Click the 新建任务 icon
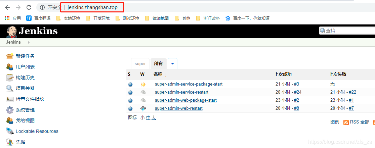375x148 pixels. tap(10, 56)
